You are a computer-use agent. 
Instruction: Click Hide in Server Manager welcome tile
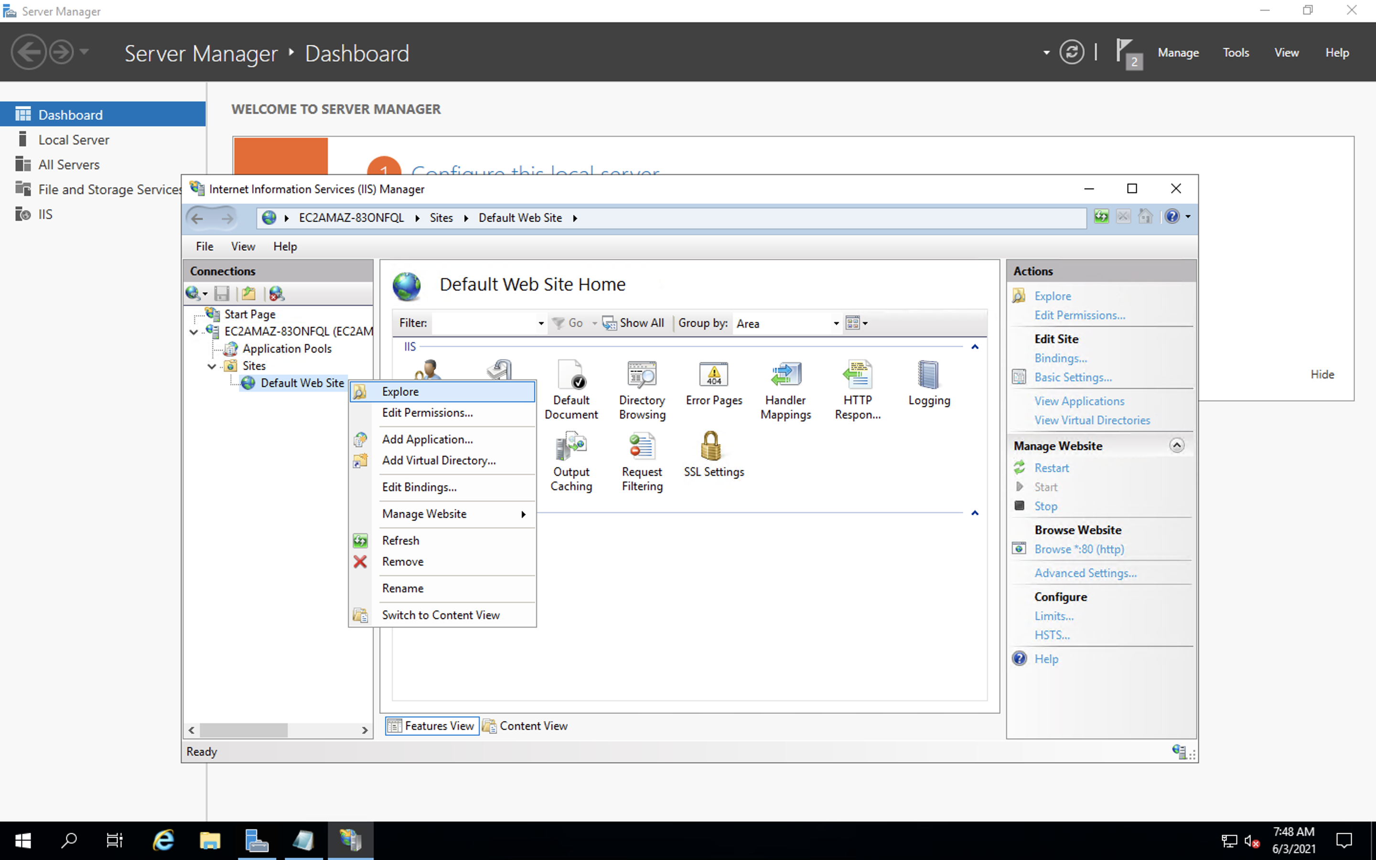tap(1322, 374)
